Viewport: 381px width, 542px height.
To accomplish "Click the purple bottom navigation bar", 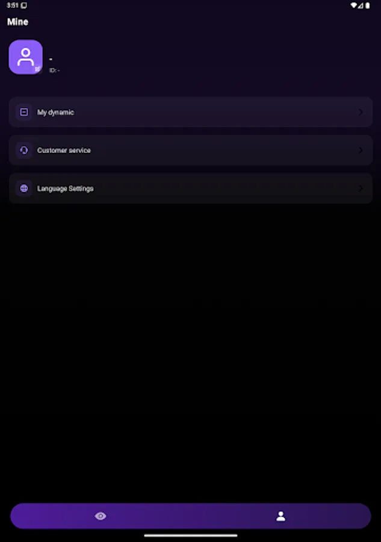I will [190, 516].
